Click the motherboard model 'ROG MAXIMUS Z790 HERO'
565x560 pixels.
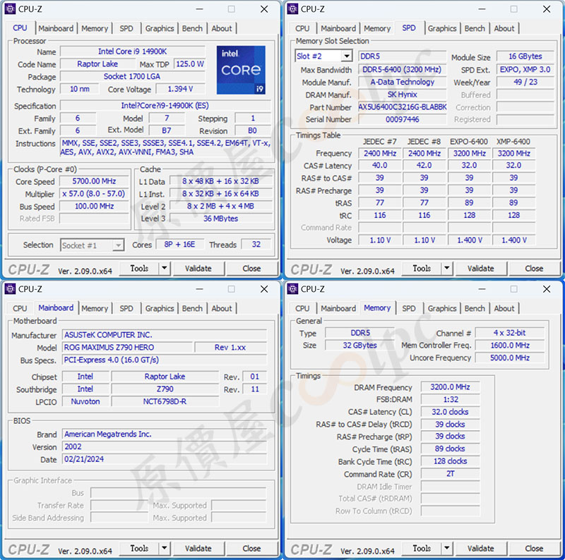tap(128, 347)
